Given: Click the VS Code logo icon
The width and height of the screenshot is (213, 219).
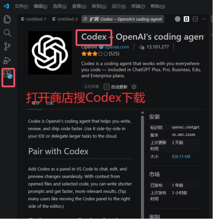Looking at the screenshot, I should [x=6, y=6].
